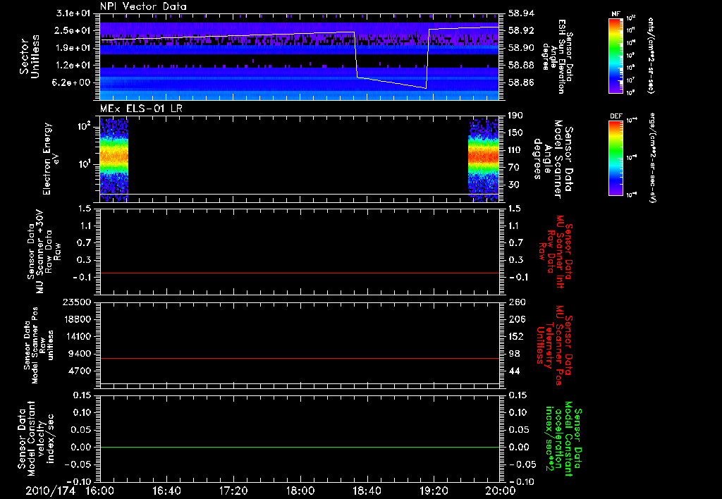The image size is (722, 499).
Task: Click the 150 scanner angle tick value
Action: tap(516, 133)
